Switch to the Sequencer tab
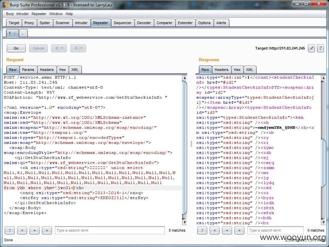 pyautogui.click(x=122, y=23)
